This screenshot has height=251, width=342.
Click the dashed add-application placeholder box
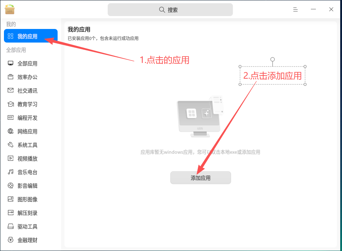pos(272,76)
